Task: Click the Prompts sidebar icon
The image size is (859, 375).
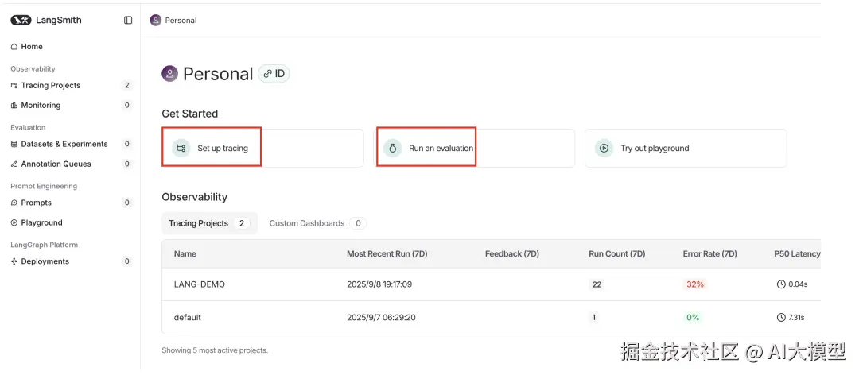Action: (14, 203)
